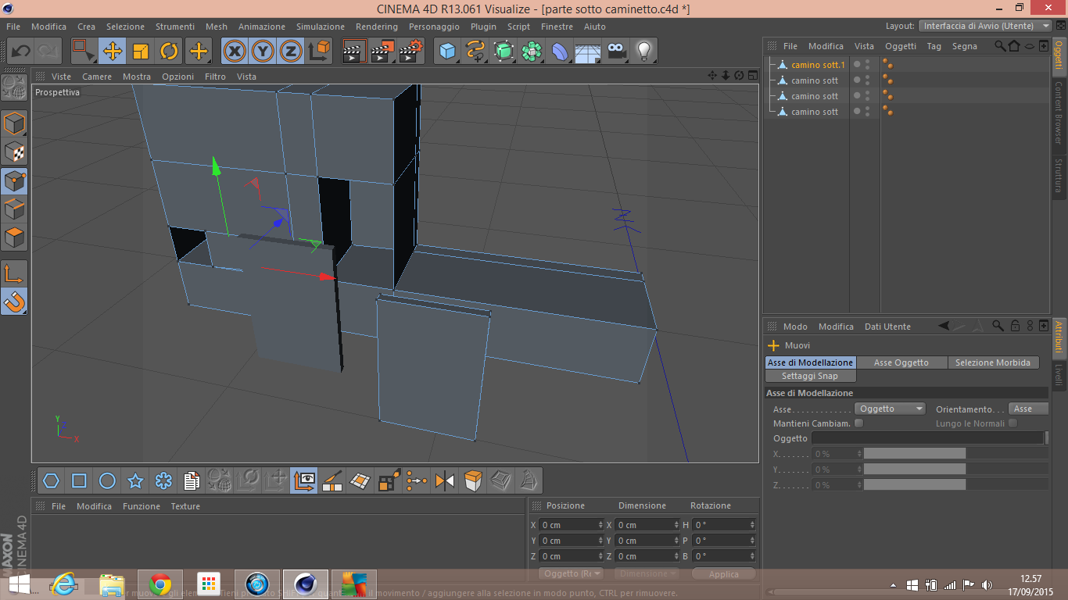Viewport: 1068px width, 600px height.
Task: Toggle X axis lock
Action: (x=235, y=52)
